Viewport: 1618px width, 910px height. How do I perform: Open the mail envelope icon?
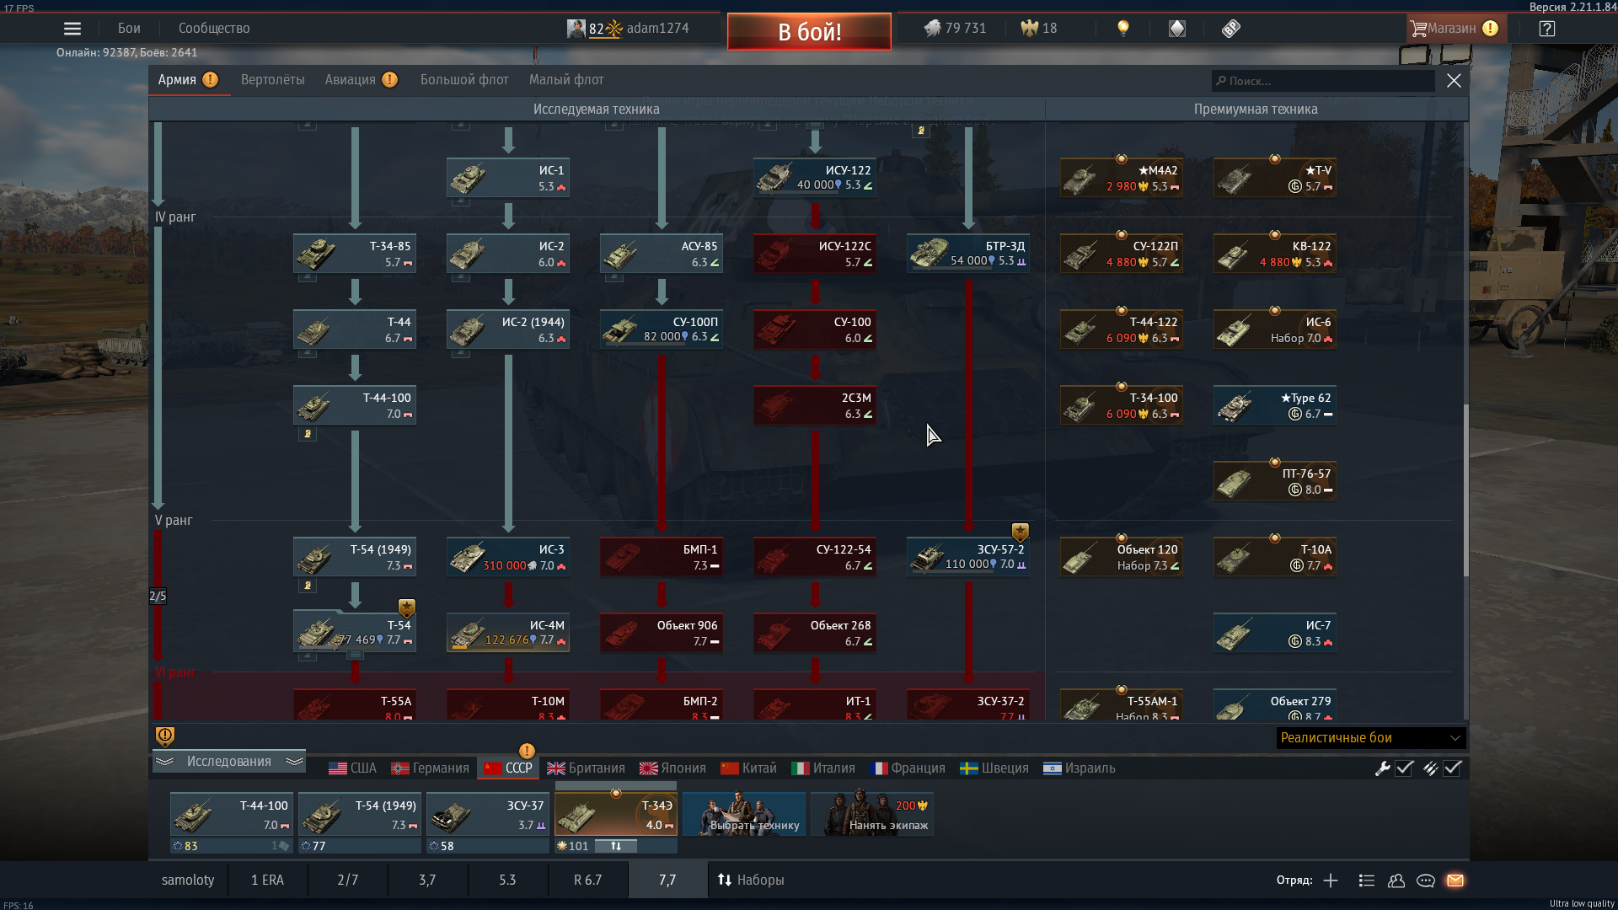[x=1455, y=881]
